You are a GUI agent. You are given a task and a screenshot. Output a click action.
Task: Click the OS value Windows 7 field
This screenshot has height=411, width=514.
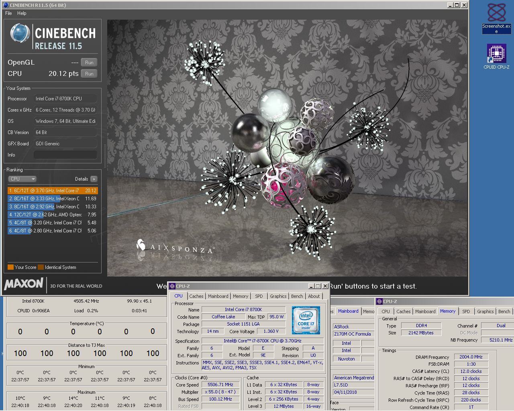[x=65, y=121]
